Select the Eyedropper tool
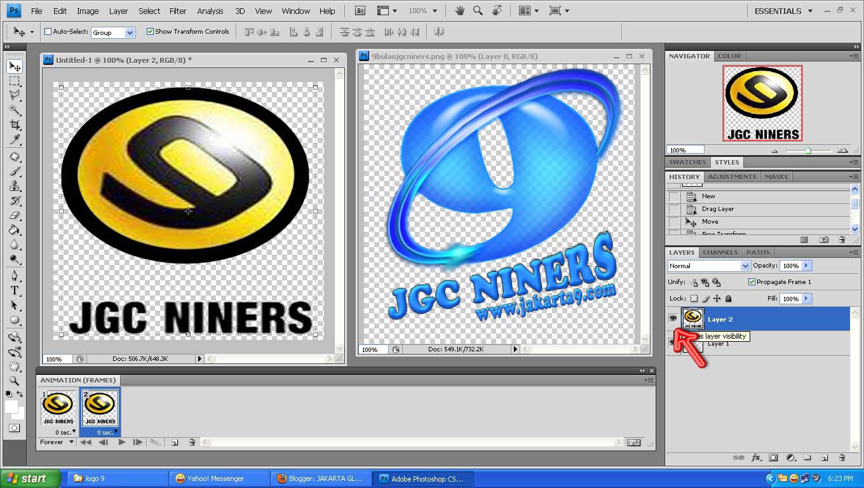Screen dimensions: 864x488 [15, 139]
